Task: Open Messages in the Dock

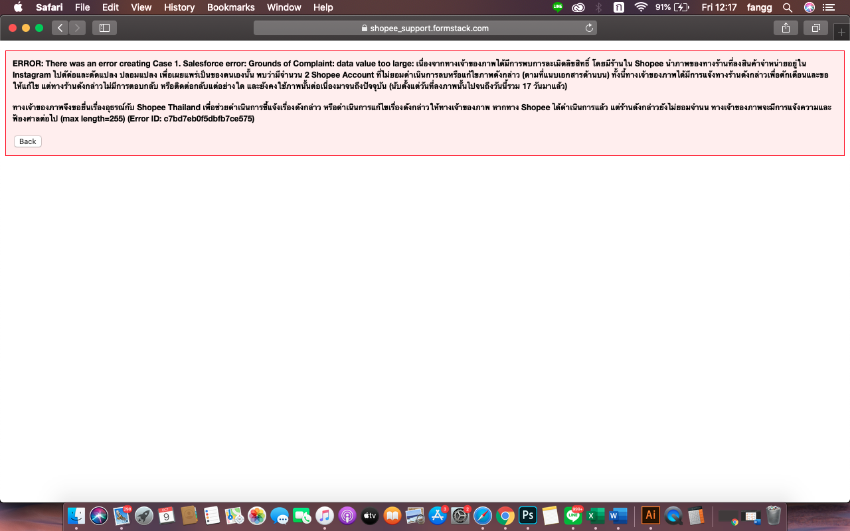Action: click(x=280, y=515)
